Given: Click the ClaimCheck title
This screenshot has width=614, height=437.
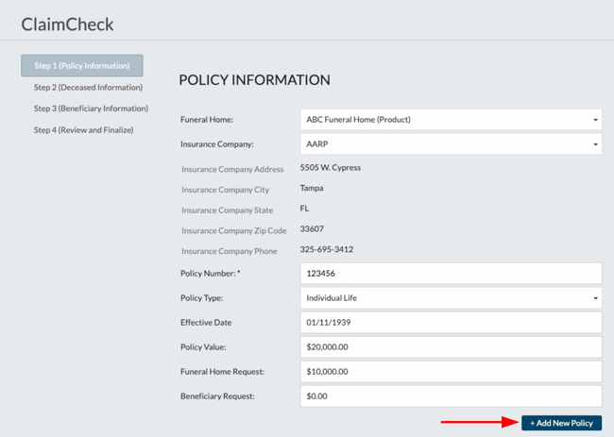Looking at the screenshot, I should [67, 25].
